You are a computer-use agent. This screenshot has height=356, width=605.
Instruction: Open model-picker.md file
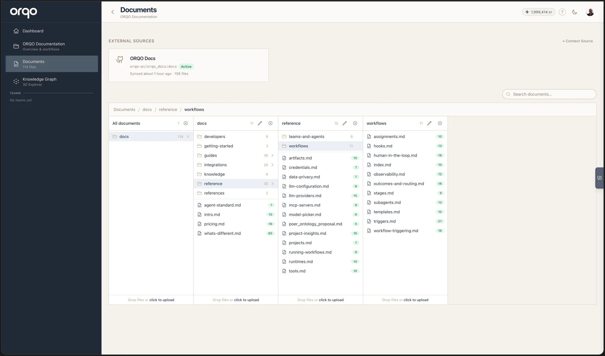coord(320,214)
